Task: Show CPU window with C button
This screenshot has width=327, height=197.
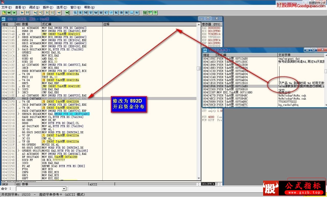Action: (106, 13)
